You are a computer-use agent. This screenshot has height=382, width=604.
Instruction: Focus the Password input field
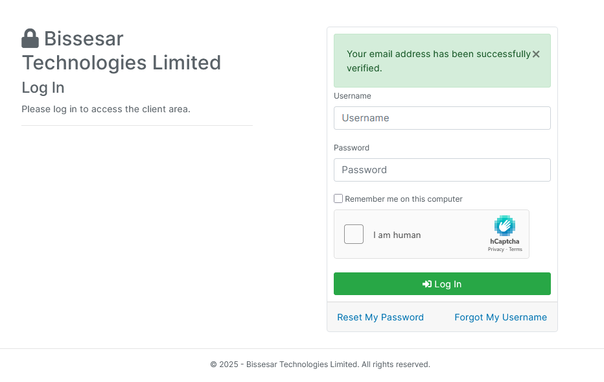click(x=442, y=170)
